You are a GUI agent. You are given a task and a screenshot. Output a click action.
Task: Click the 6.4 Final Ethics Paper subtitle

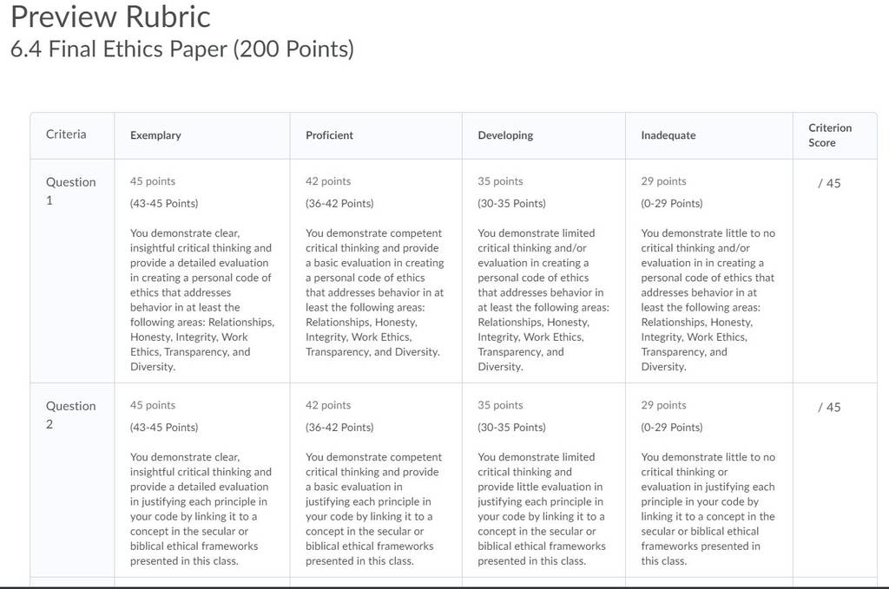click(182, 49)
